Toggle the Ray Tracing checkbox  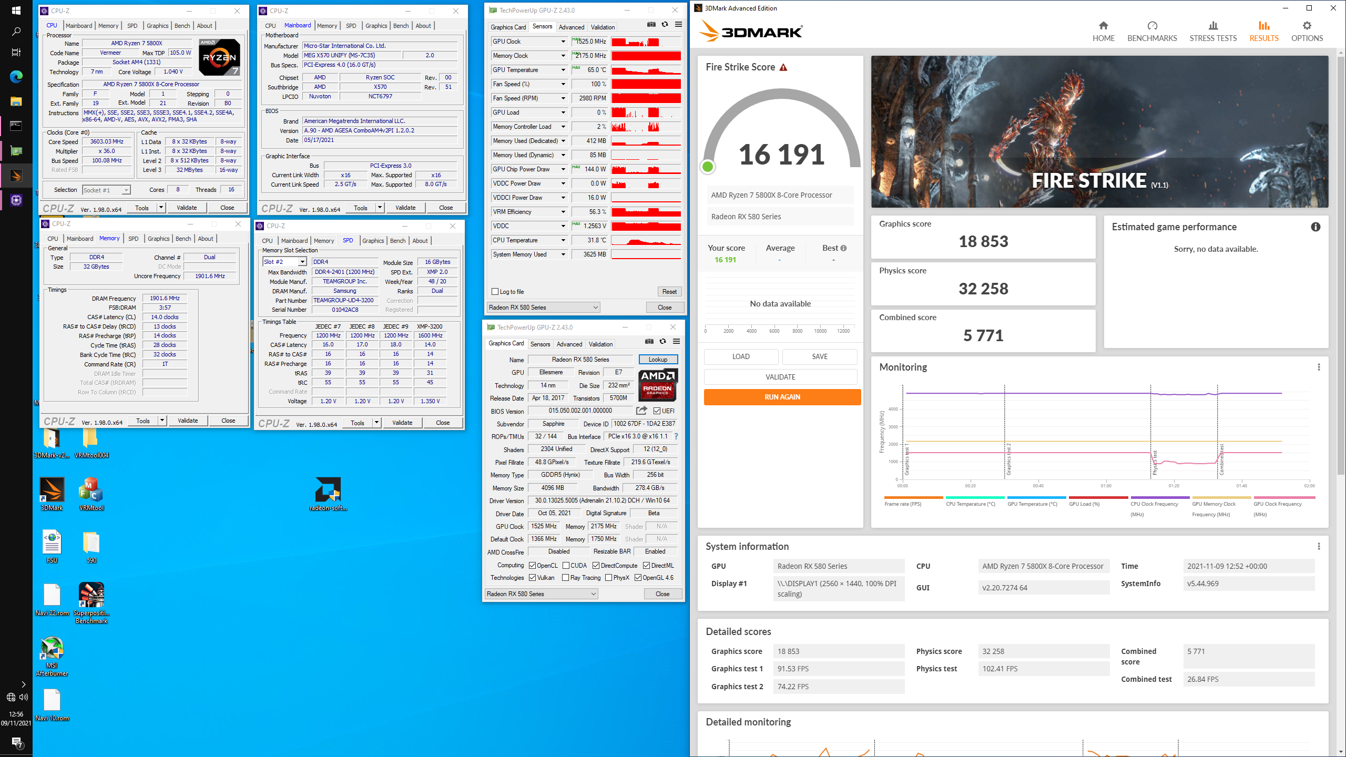(x=565, y=578)
